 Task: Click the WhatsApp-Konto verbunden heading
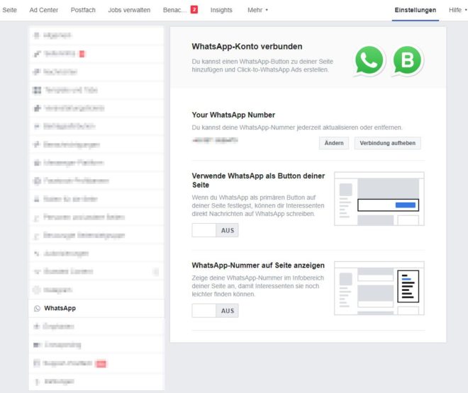(247, 47)
